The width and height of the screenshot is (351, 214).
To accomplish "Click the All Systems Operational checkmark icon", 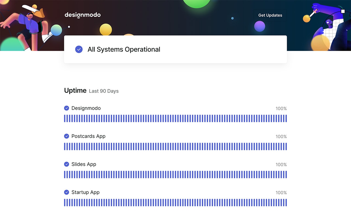I will pyautogui.click(x=79, y=50).
